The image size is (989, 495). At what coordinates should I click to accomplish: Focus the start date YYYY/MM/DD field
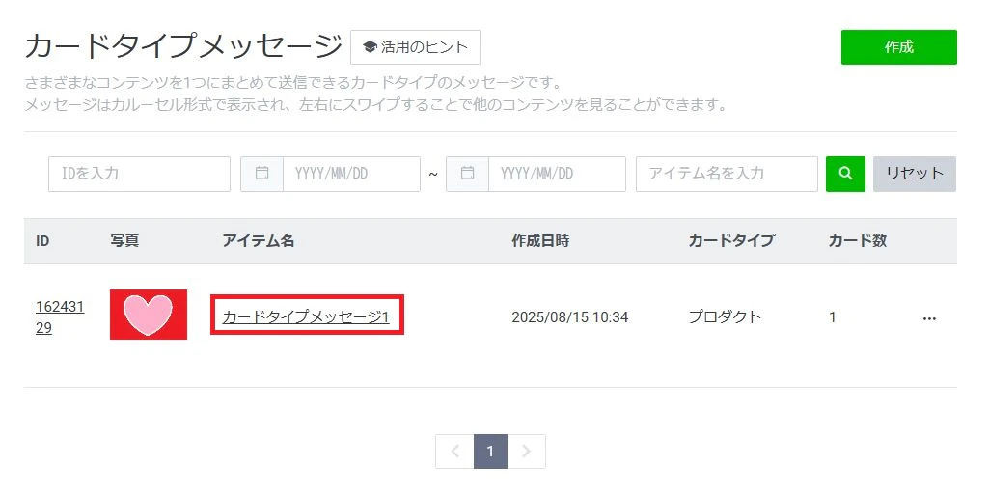tap(351, 174)
